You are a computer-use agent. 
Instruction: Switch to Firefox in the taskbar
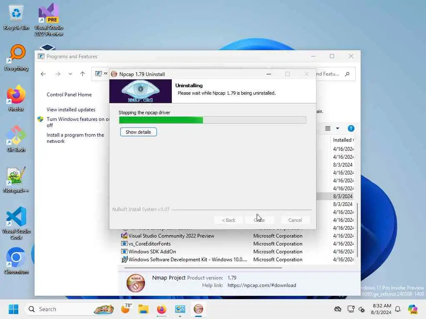[161, 309]
